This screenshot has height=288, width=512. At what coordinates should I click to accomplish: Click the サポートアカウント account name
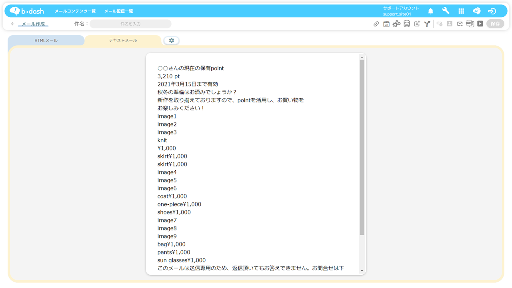(x=401, y=8)
